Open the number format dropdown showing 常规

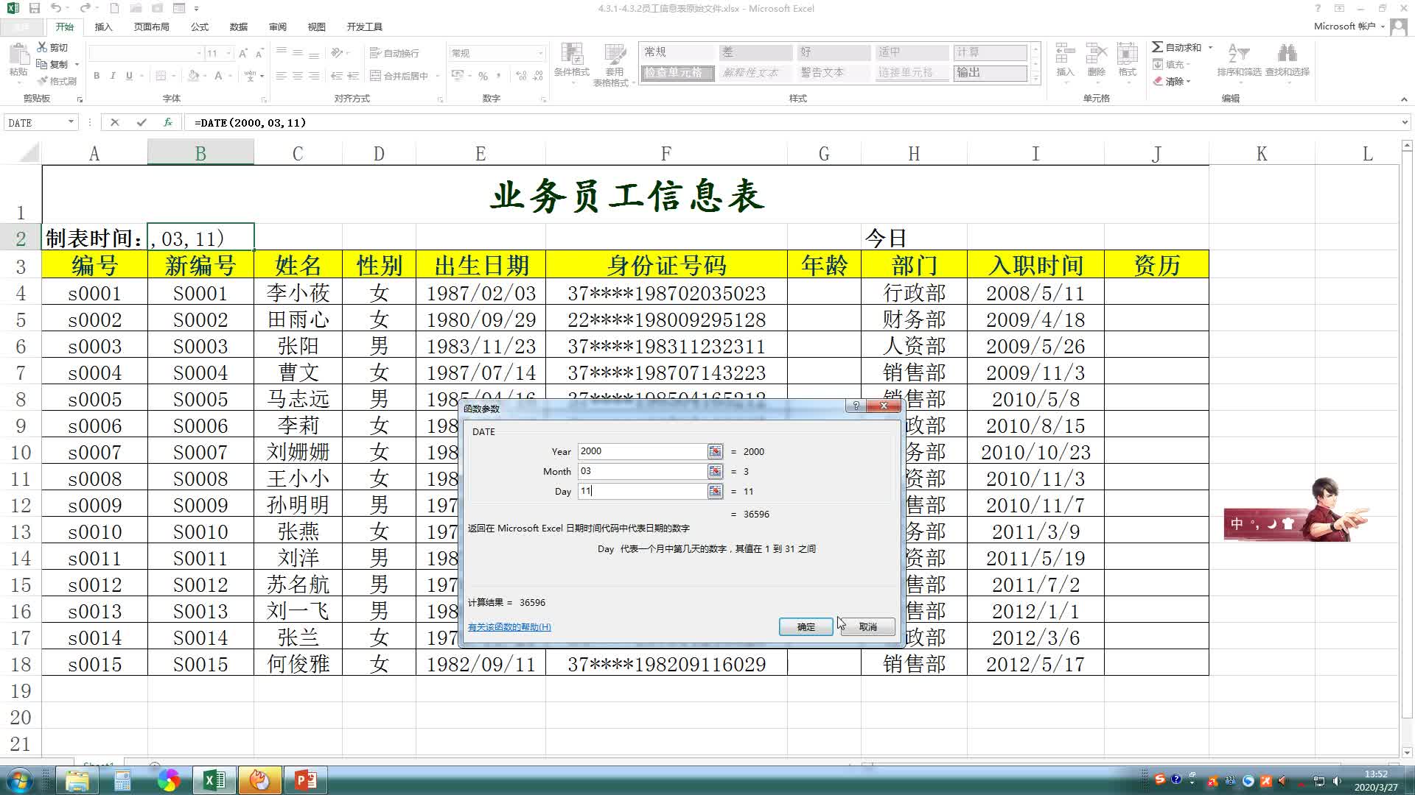tap(540, 52)
